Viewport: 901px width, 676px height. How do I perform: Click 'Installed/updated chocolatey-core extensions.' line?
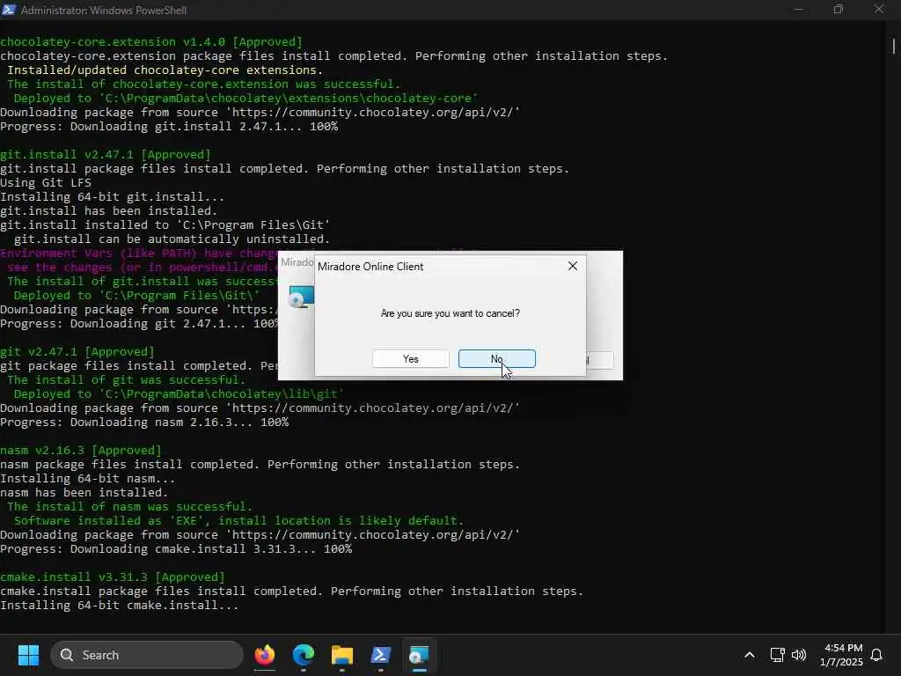165,70
